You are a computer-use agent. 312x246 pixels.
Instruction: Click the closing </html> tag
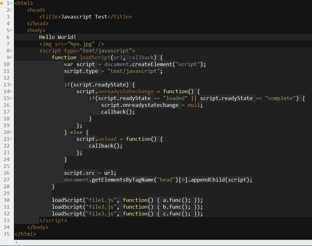25,234
